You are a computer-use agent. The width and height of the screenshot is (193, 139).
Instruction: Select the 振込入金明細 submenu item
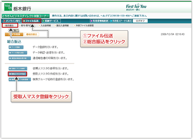tap(62, 25)
